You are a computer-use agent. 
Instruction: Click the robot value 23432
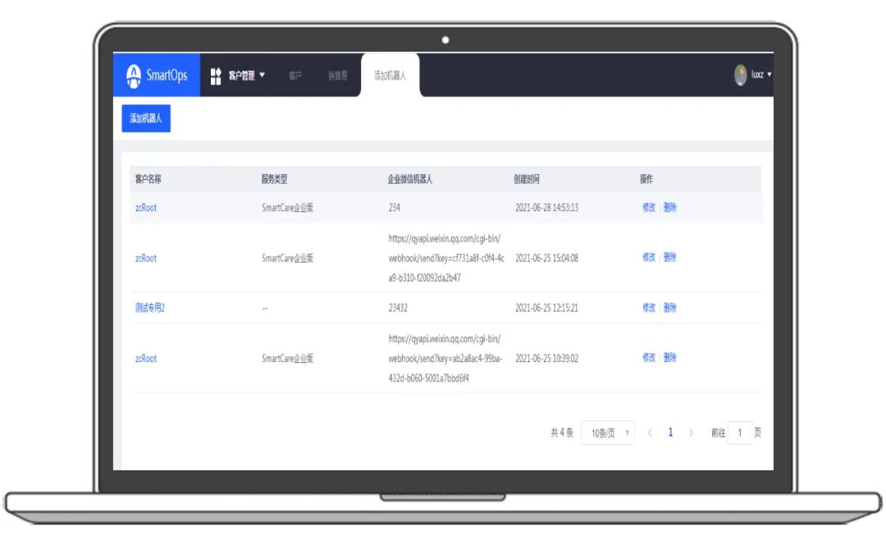[398, 308]
